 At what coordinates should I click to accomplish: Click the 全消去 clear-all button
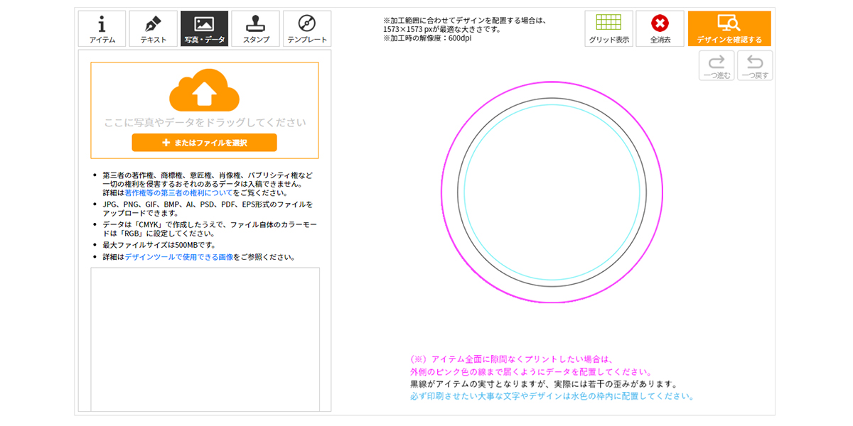660,29
